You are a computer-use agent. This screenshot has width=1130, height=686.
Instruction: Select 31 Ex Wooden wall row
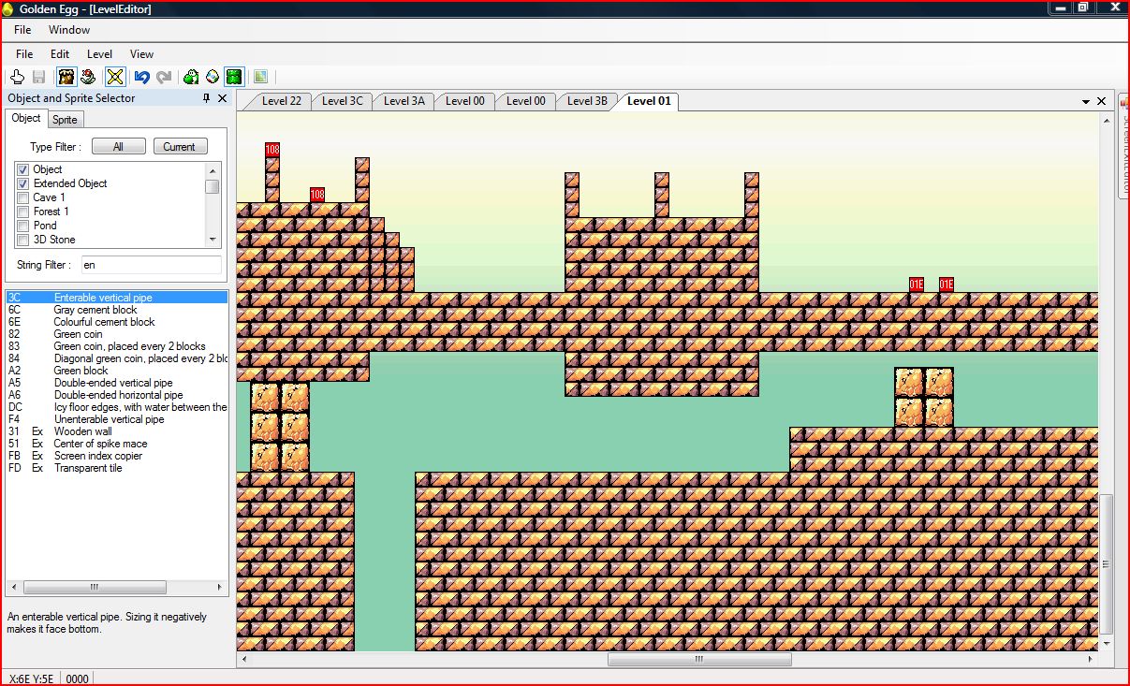click(x=116, y=431)
